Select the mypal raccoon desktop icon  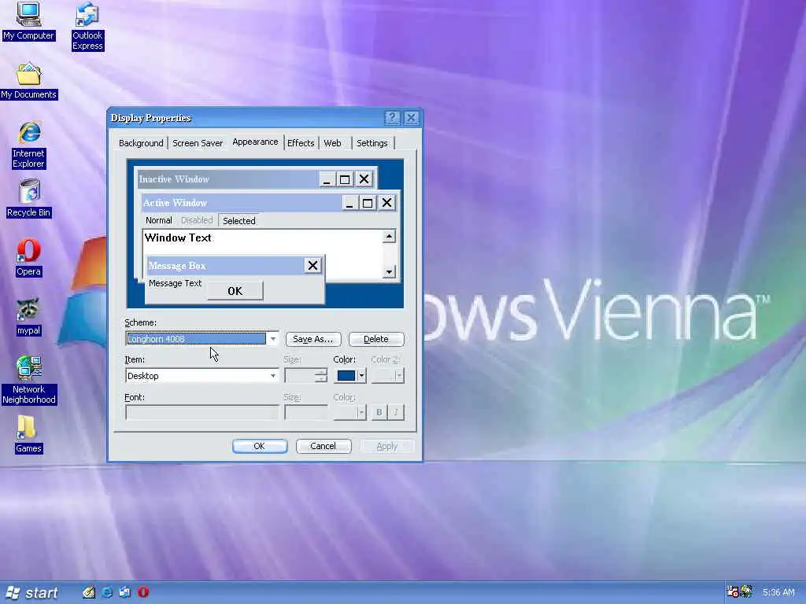coord(28,316)
